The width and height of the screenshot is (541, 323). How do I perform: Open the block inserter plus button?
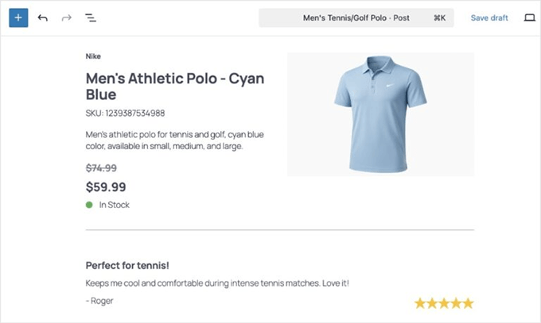point(18,17)
